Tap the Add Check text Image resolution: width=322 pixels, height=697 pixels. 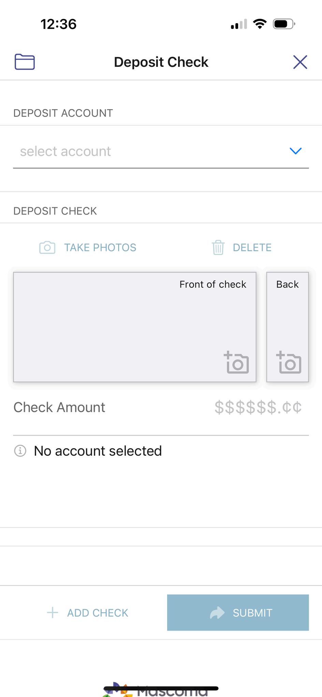[x=98, y=613]
